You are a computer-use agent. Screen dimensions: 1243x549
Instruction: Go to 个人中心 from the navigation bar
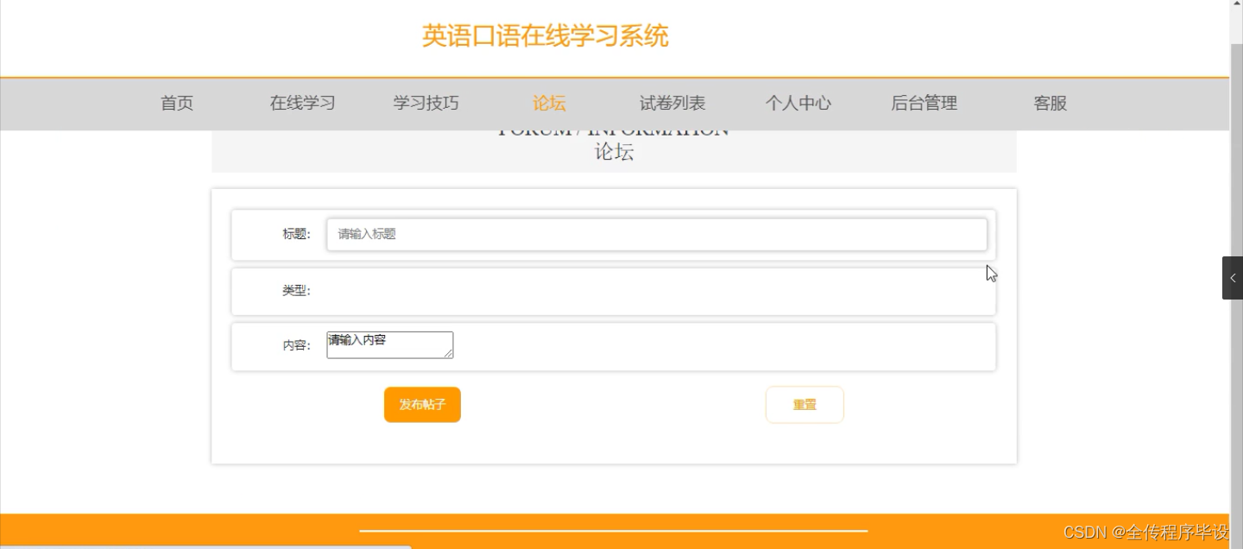click(x=798, y=103)
